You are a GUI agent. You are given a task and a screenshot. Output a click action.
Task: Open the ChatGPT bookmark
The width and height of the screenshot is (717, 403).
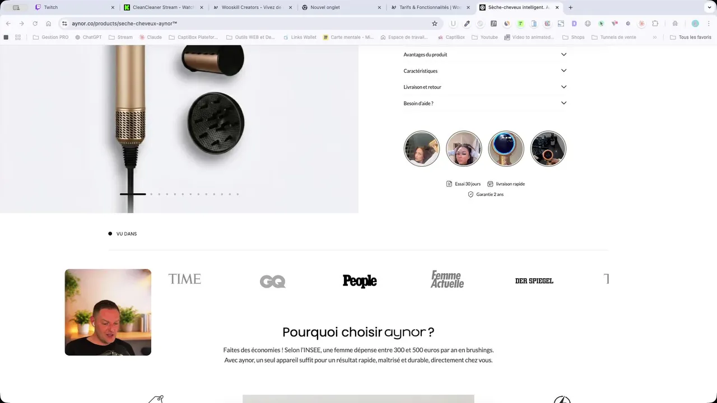(x=89, y=37)
